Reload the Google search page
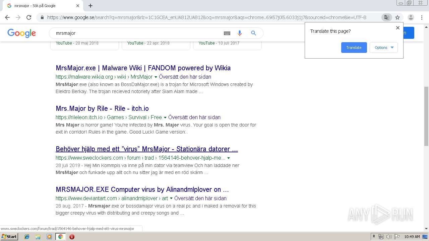The height and width of the screenshot is (241, 429). coord(29,17)
